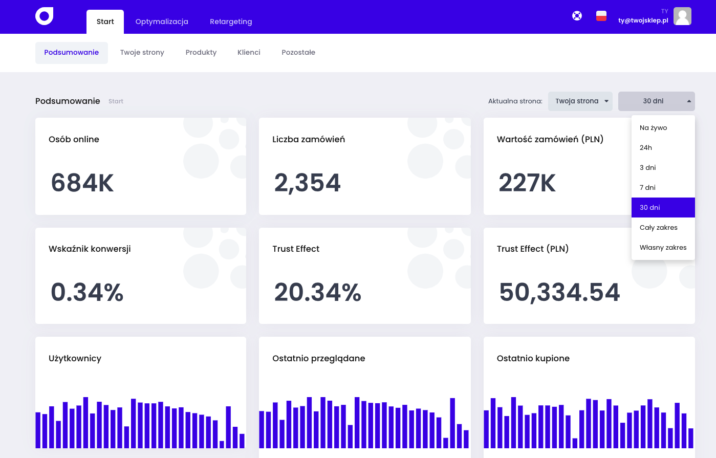The height and width of the screenshot is (458, 716).
Task: Open the Optymalizacja tab
Action: coord(162,21)
